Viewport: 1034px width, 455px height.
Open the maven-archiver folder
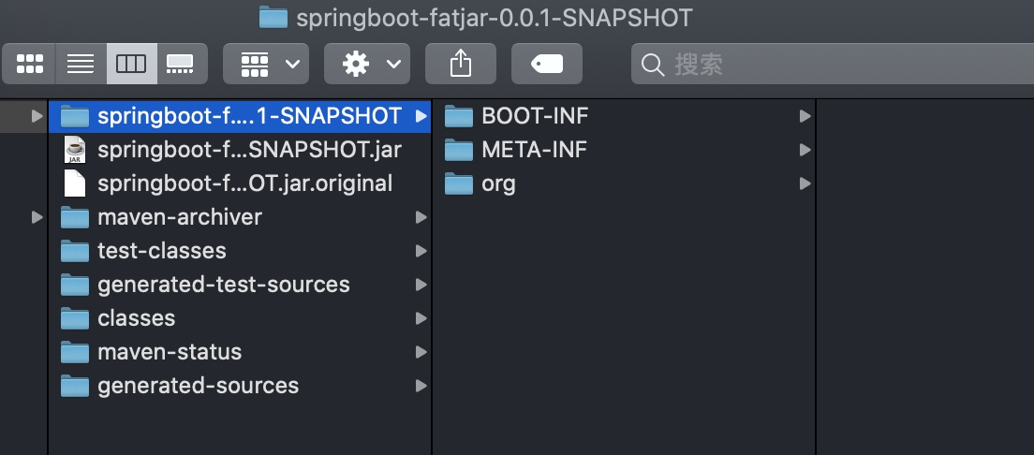(180, 217)
